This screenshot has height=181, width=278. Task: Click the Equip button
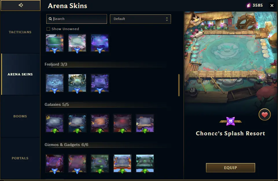coord(231,168)
